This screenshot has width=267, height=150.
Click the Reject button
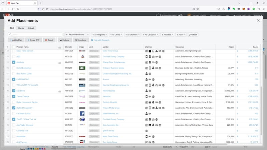[49, 40]
